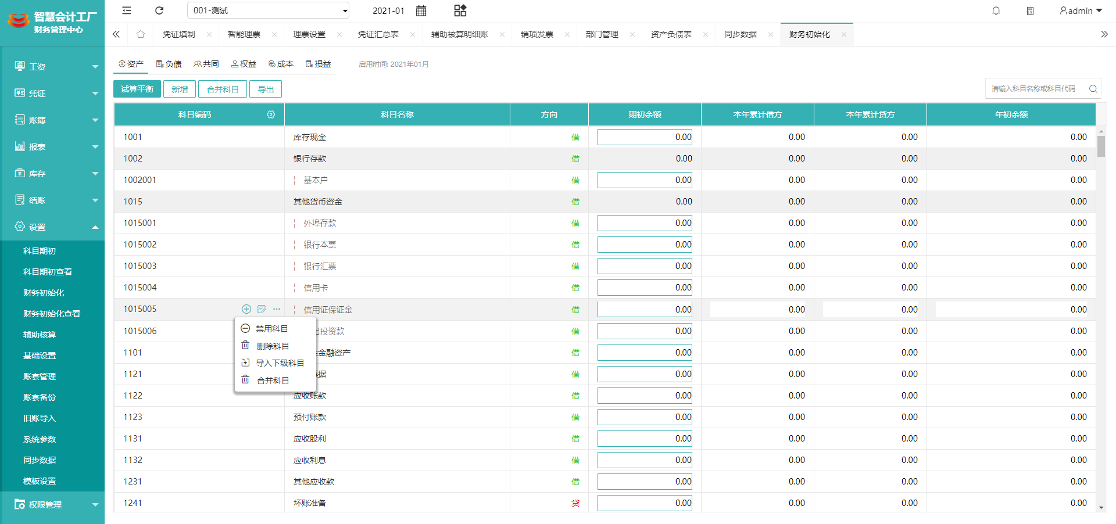
Task: Open the calculator icon in header
Action: tap(1030, 10)
